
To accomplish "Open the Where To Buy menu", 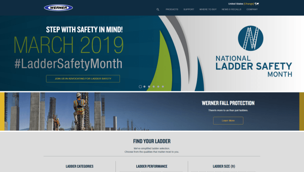I will click(208, 9).
